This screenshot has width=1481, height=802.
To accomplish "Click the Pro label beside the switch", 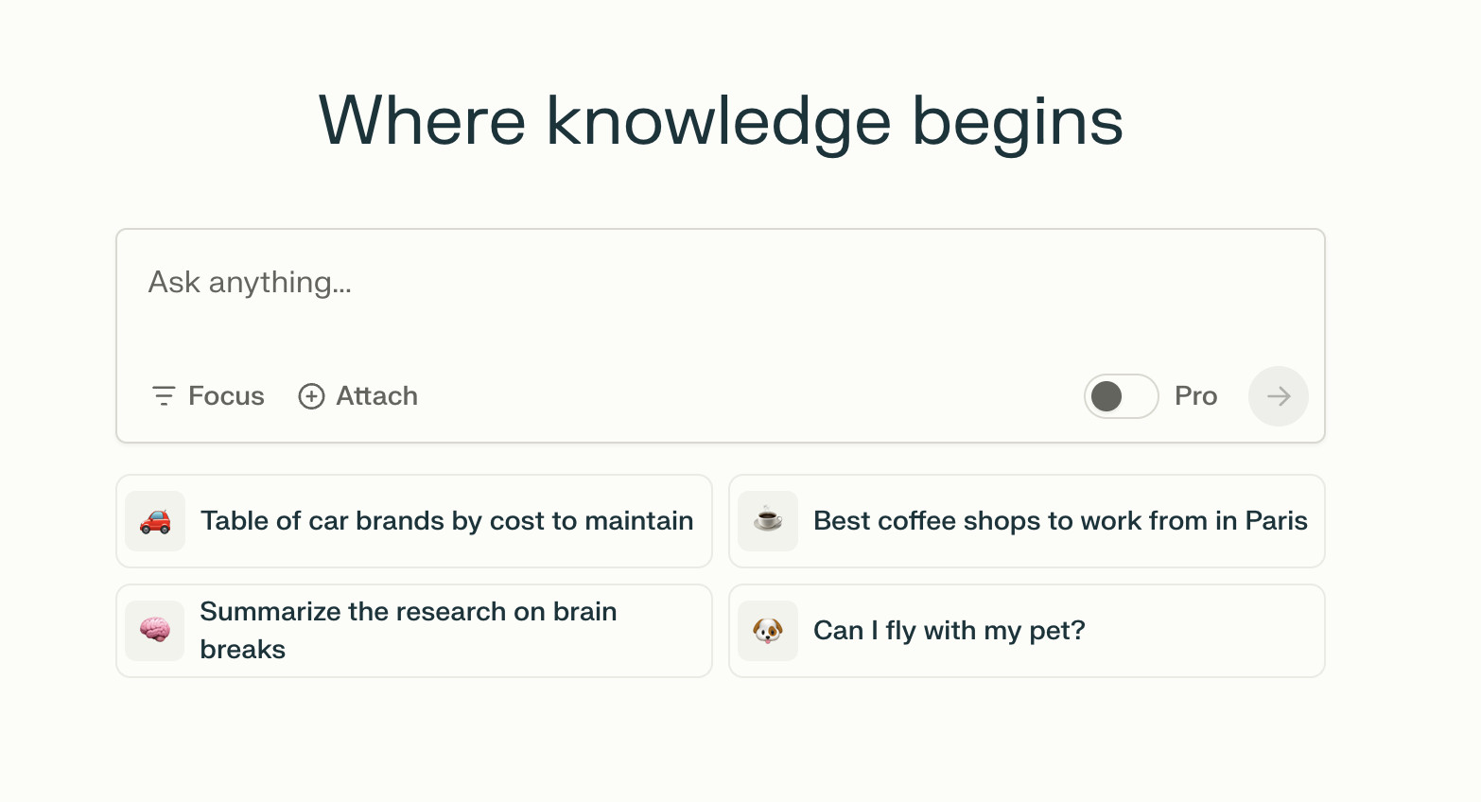I will 1195,396.
